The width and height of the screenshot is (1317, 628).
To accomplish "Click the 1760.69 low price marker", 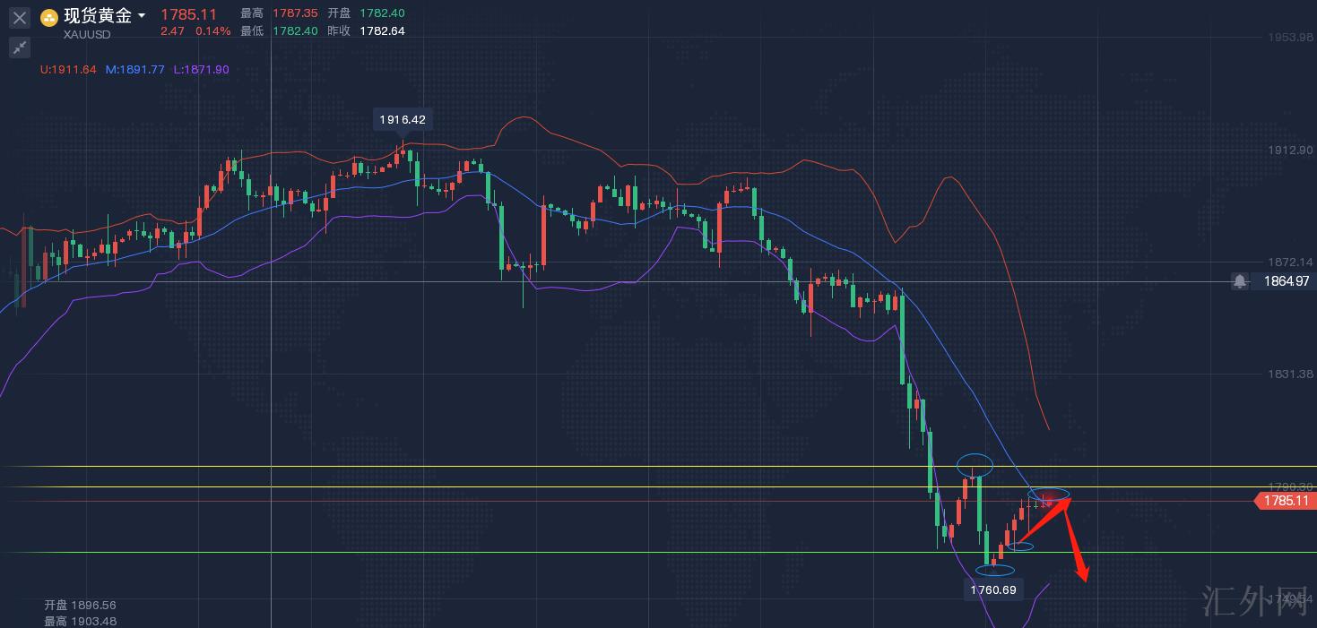I will coord(993,589).
